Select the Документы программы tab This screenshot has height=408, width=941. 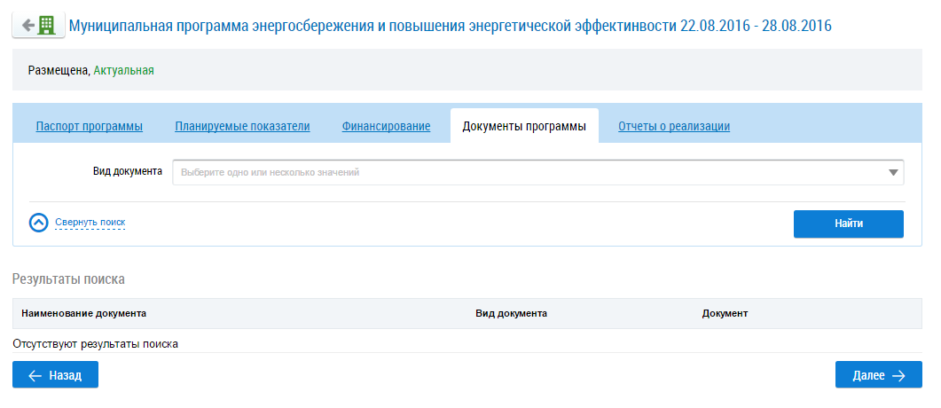click(x=524, y=126)
